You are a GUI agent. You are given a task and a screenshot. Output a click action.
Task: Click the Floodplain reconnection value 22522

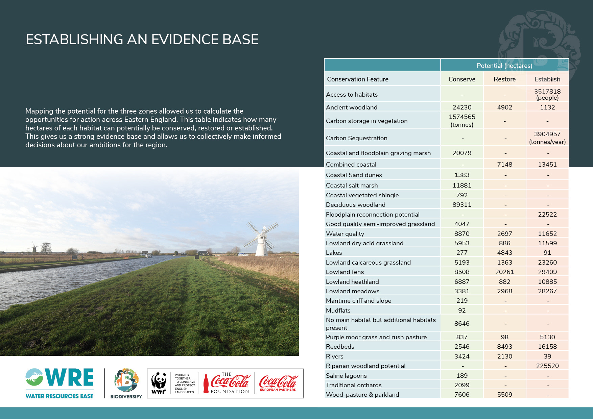coord(547,215)
